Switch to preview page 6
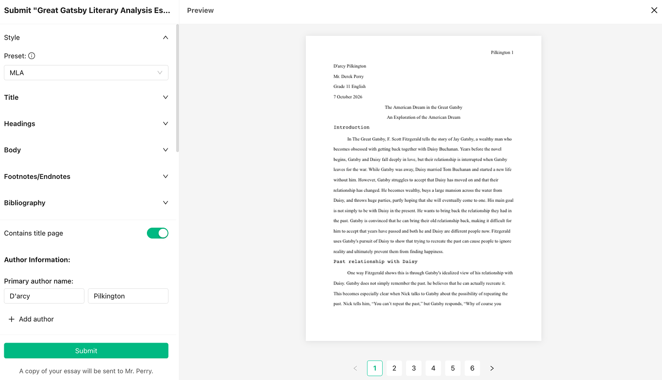Screen dimensions: 662x380 pyautogui.click(x=472, y=368)
